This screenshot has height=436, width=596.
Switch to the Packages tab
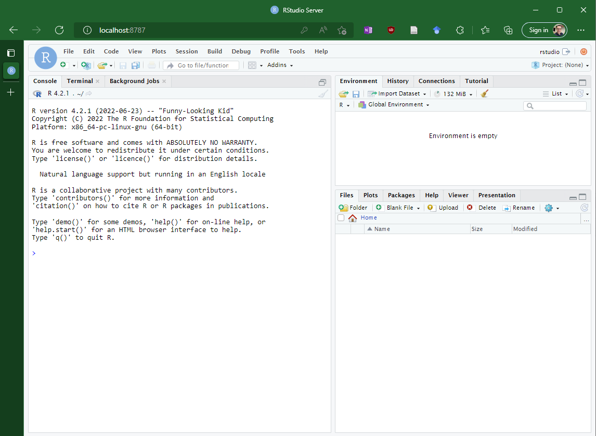(401, 195)
